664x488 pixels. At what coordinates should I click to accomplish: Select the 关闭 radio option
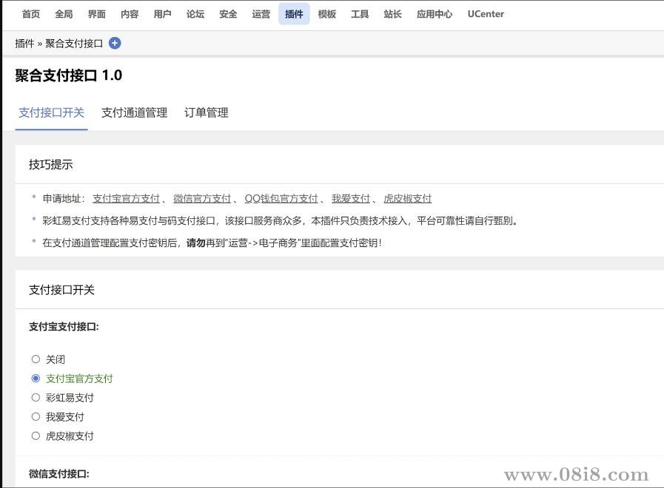point(36,359)
